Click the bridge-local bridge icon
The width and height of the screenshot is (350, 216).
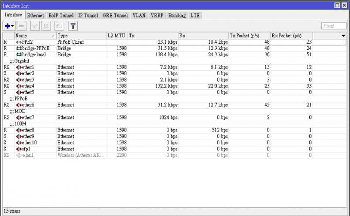(x=19, y=54)
